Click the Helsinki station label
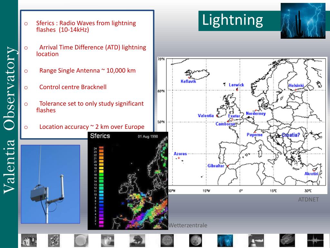This screenshot has height=248, width=330. 296,85
